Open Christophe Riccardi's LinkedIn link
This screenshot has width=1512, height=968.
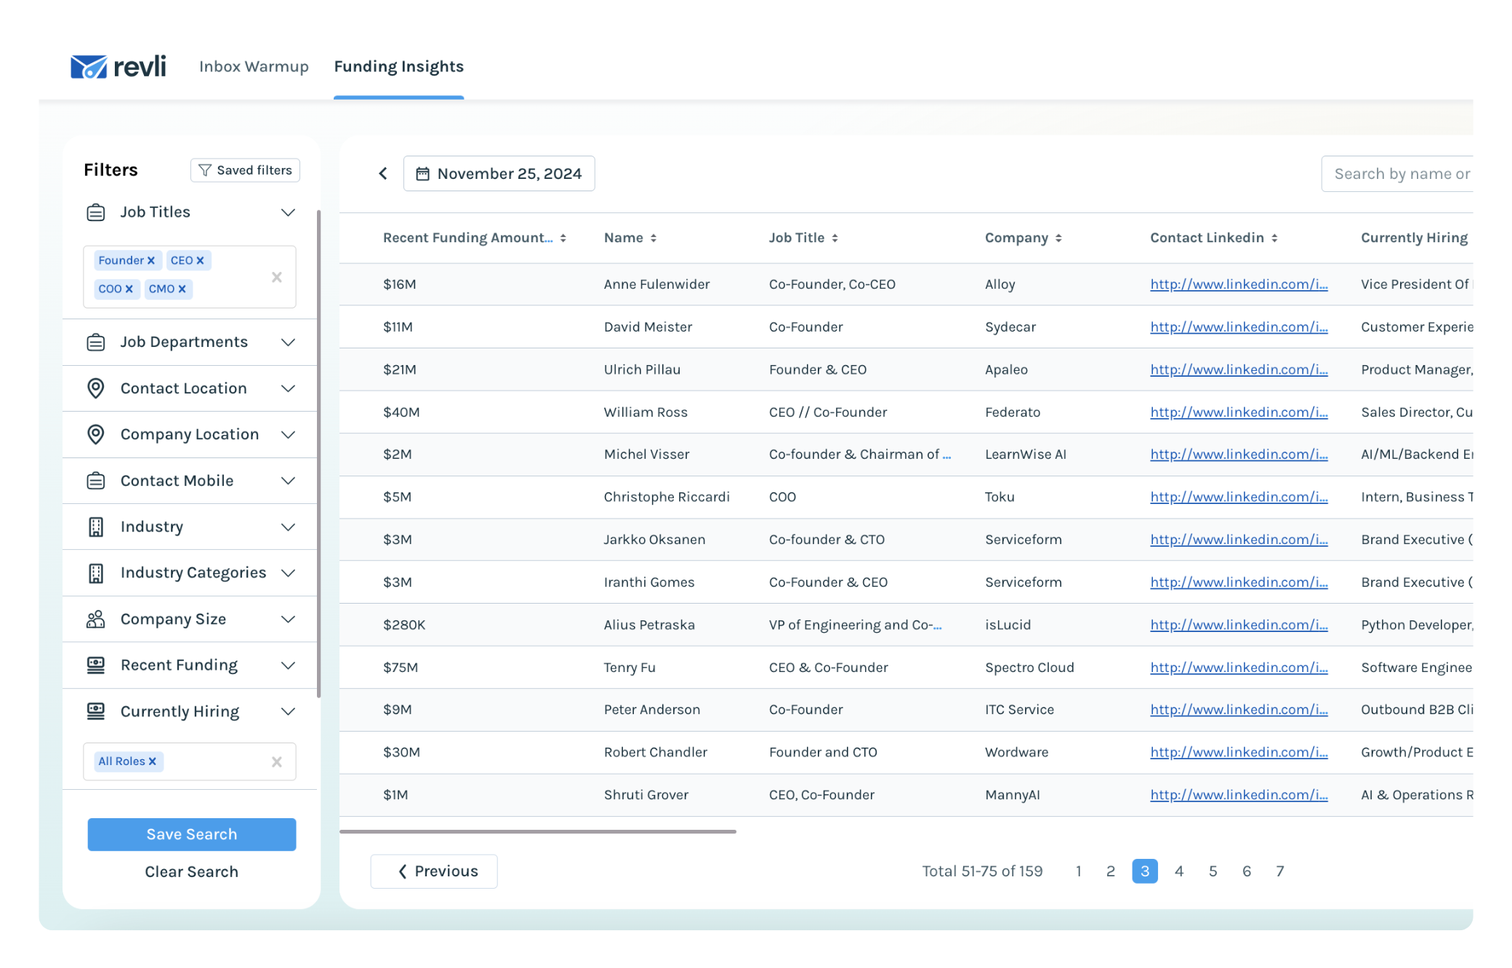1239,497
